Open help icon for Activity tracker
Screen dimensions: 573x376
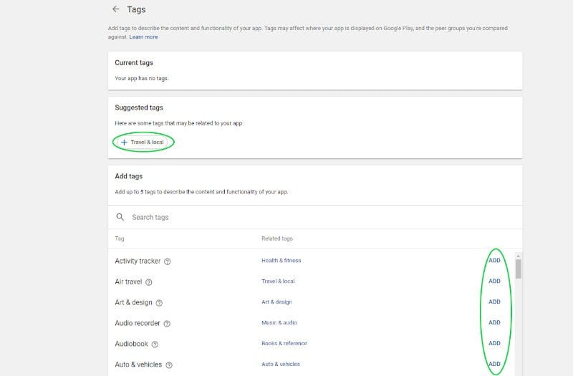(168, 261)
